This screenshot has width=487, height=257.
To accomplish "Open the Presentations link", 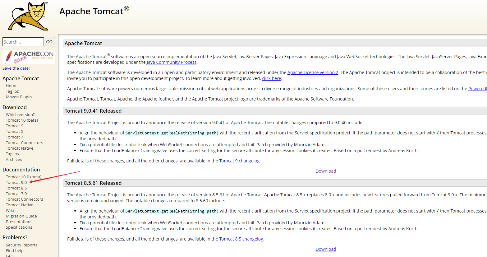I will pos(19,222).
